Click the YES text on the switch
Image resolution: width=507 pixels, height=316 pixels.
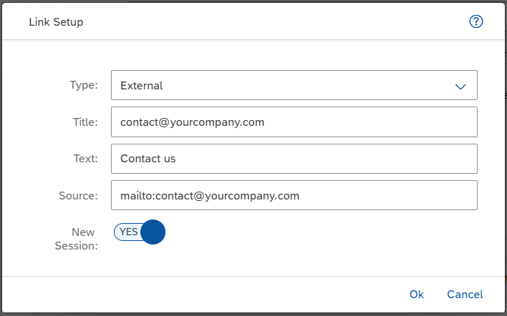click(x=129, y=232)
